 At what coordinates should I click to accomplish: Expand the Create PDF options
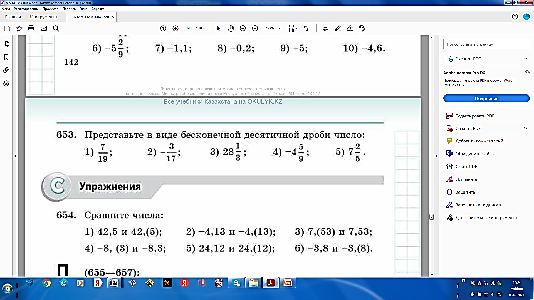coord(525,128)
